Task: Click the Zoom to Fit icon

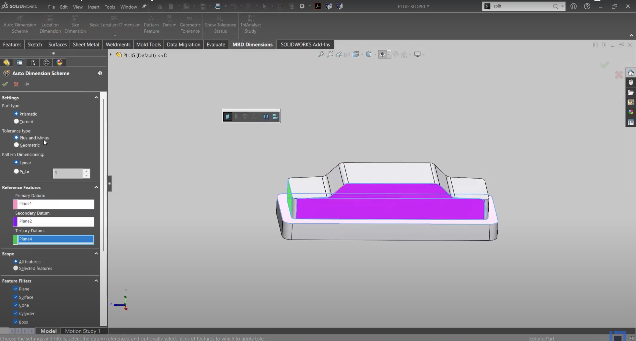Action: [x=321, y=54]
